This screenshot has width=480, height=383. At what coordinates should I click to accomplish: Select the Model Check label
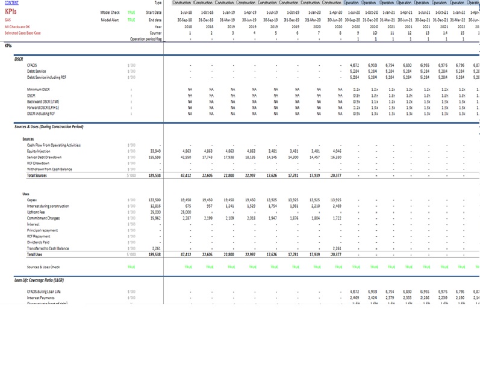(x=110, y=13)
